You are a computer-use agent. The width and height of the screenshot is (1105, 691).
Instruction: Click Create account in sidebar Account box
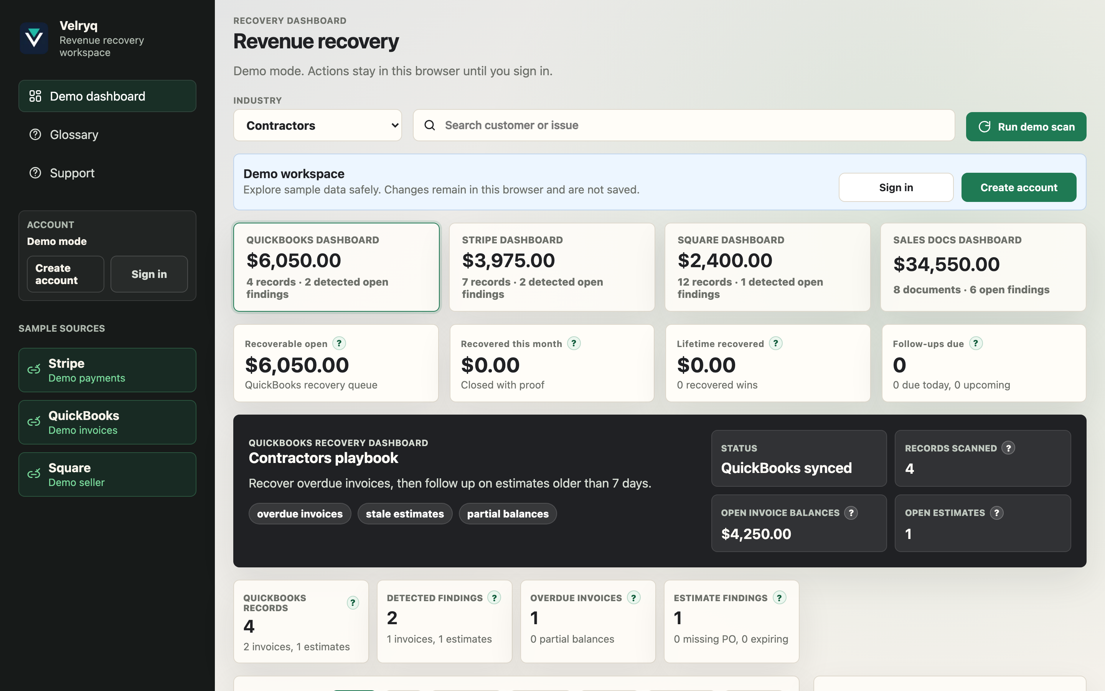click(x=66, y=274)
